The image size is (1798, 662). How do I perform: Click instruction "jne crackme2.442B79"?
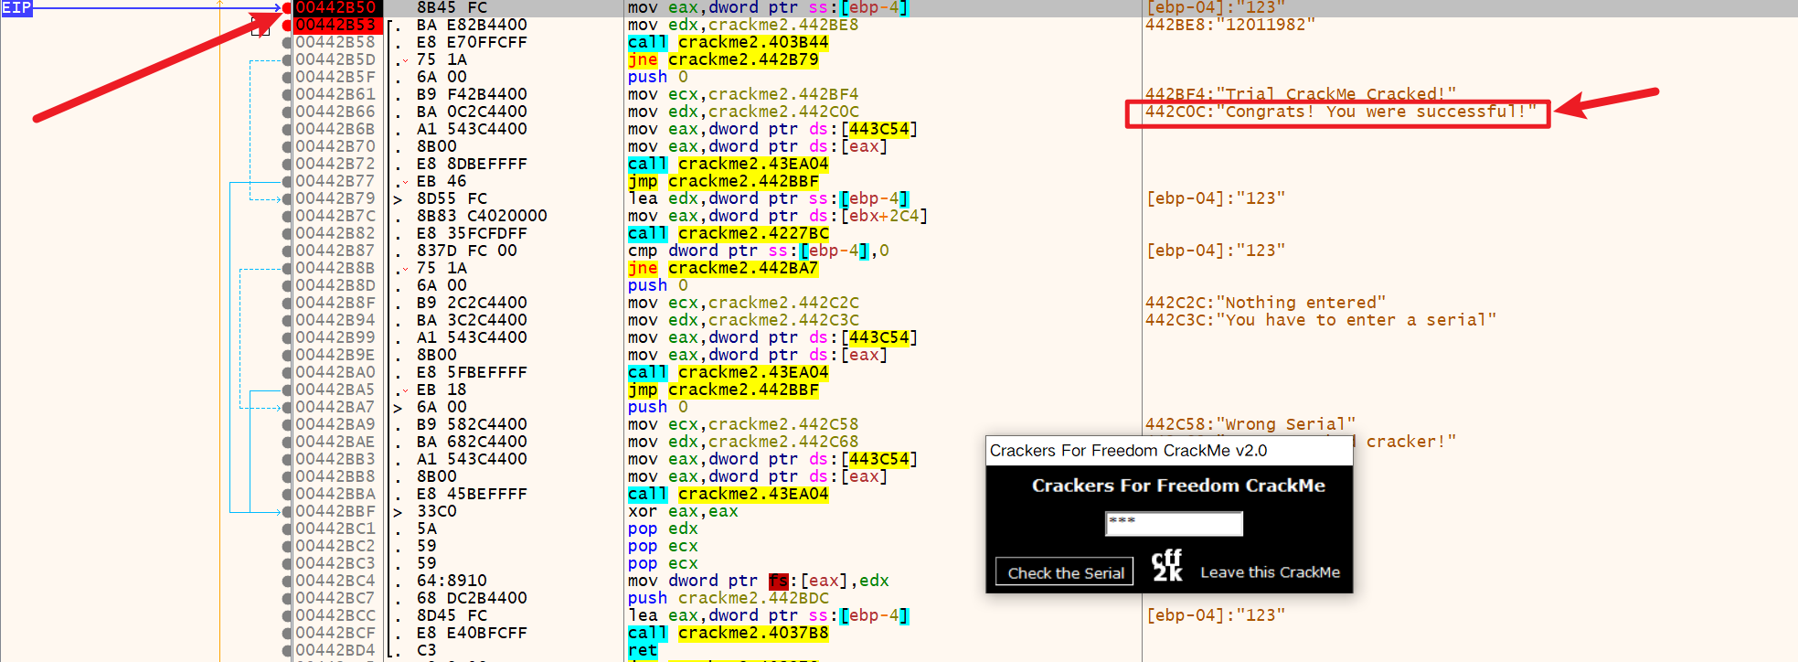[723, 60]
